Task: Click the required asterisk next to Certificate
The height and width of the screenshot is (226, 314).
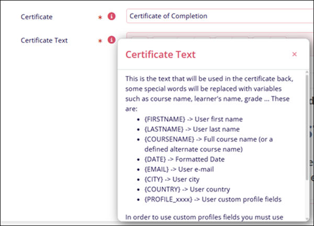Action: pos(100,17)
